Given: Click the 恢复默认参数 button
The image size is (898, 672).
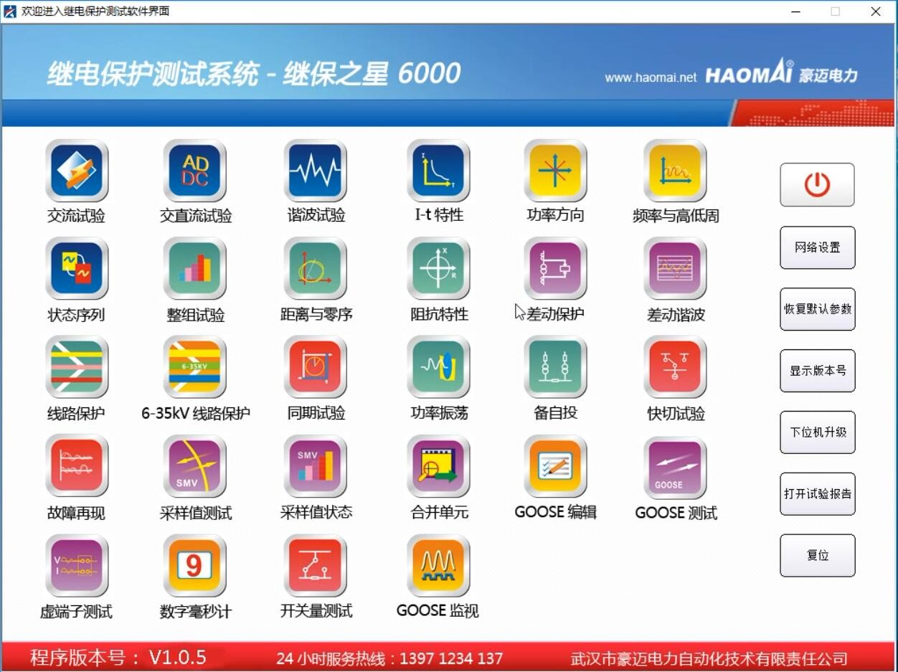Looking at the screenshot, I should pos(817,309).
